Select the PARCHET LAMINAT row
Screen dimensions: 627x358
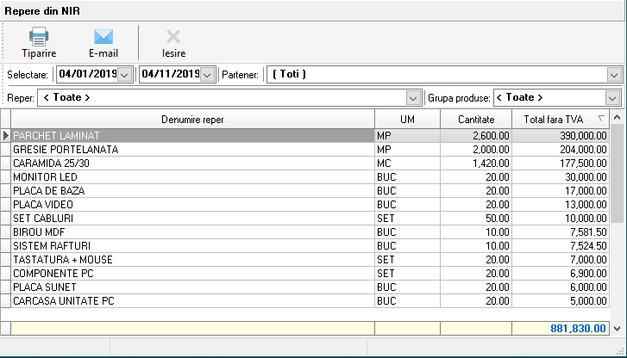[192, 136]
